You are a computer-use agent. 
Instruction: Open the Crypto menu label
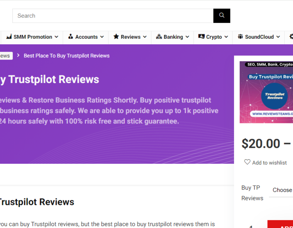[214, 37]
